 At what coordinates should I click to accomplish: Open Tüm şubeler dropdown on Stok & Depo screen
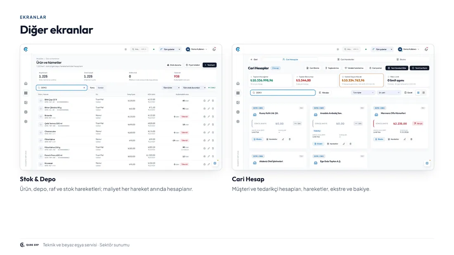point(170,49)
